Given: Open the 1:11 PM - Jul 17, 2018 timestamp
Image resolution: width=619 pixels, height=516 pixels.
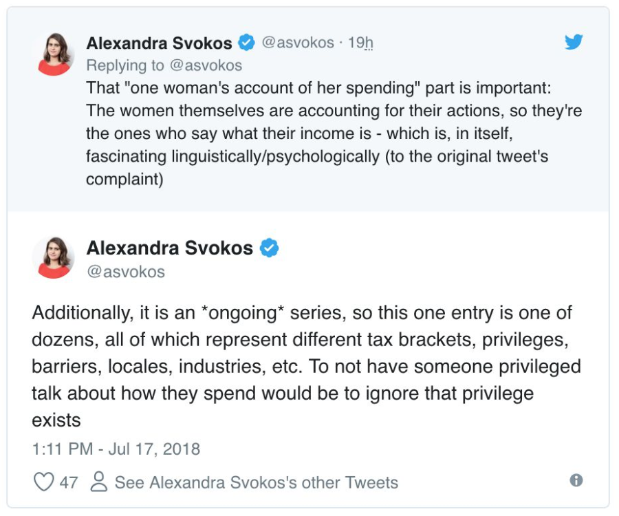Looking at the screenshot, I should click(x=116, y=449).
